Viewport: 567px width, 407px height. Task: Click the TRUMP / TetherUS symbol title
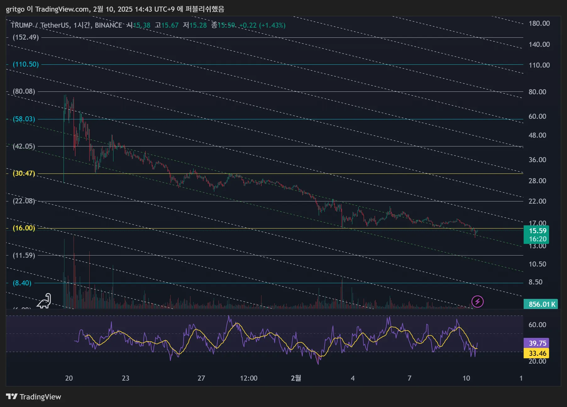tap(40, 25)
